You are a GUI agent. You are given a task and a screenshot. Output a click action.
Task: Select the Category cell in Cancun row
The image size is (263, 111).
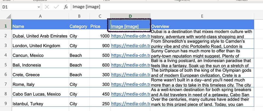click(79, 53)
